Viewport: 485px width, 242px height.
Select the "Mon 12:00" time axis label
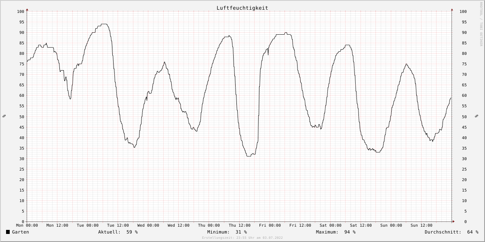click(57, 225)
